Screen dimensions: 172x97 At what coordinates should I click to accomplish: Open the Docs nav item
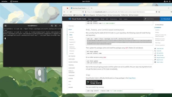tap(90, 19)
